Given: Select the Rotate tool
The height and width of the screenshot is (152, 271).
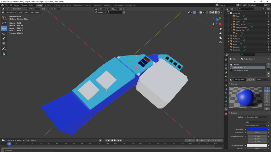Looking at the screenshot, I should pyautogui.click(x=4, y=33).
